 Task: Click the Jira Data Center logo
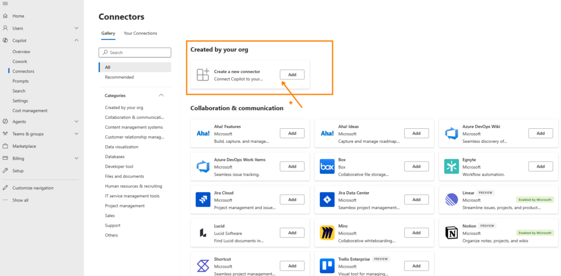tap(327, 199)
